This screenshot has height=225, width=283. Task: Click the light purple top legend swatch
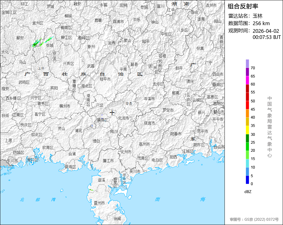point(247,63)
